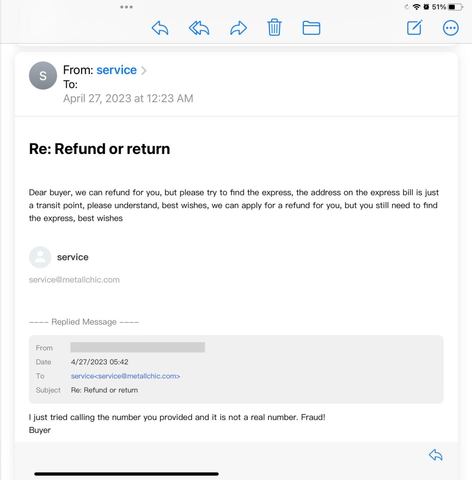Tap the "Re: Refund or return" subject heading
The image size is (472, 480).
(x=99, y=149)
